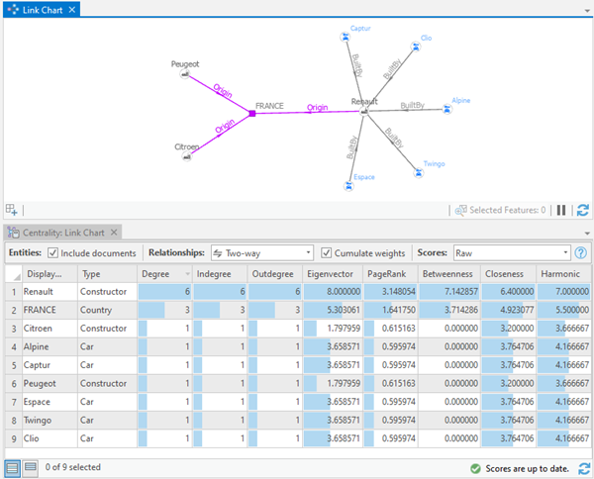Screen dimensions: 594x479
Task: Toggle Include documents checkbox
Action: (53, 253)
